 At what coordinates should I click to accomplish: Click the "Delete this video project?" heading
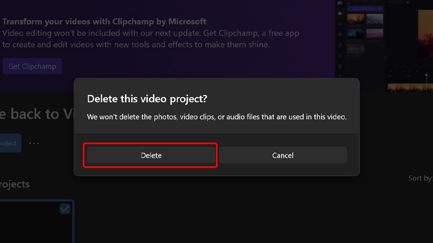147,99
